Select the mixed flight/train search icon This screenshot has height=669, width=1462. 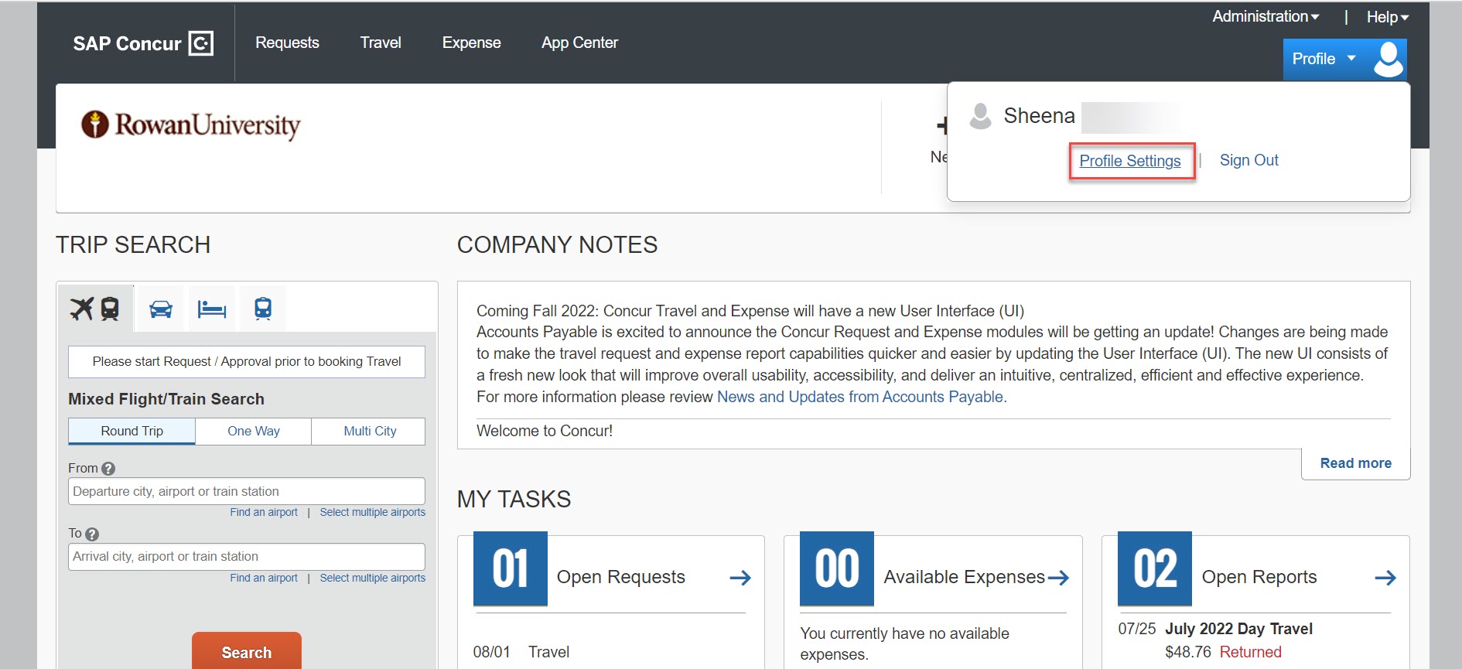[x=95, y=309]
